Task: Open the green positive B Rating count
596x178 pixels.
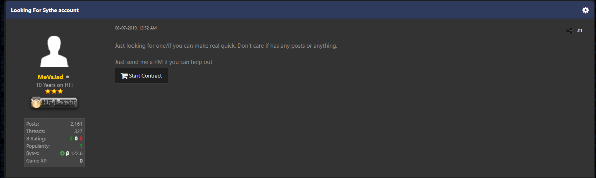Action: (71, 139)
